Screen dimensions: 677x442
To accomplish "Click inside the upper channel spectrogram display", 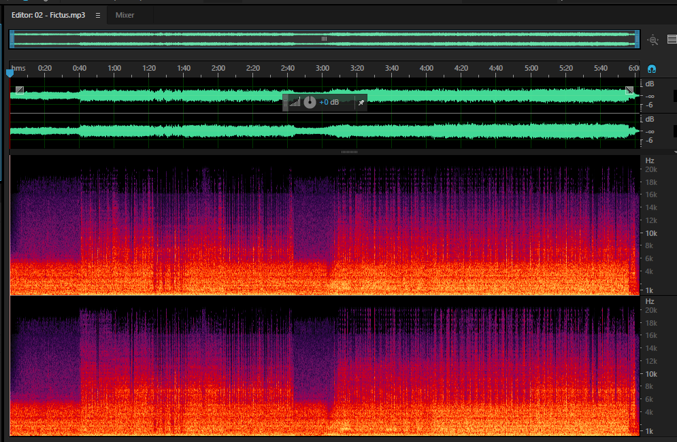I will tap(325, 225).
